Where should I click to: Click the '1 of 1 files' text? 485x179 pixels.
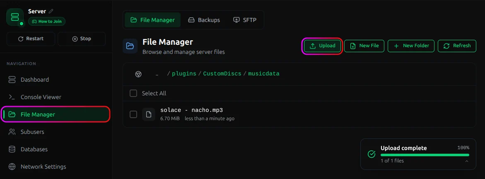[392, 161]
